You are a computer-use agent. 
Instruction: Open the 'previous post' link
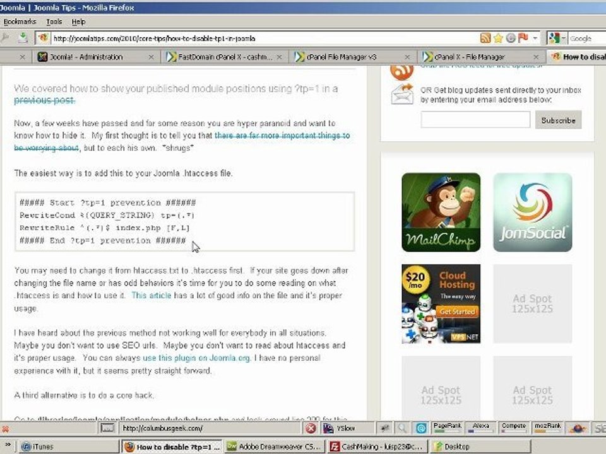[x=44, y=100]
